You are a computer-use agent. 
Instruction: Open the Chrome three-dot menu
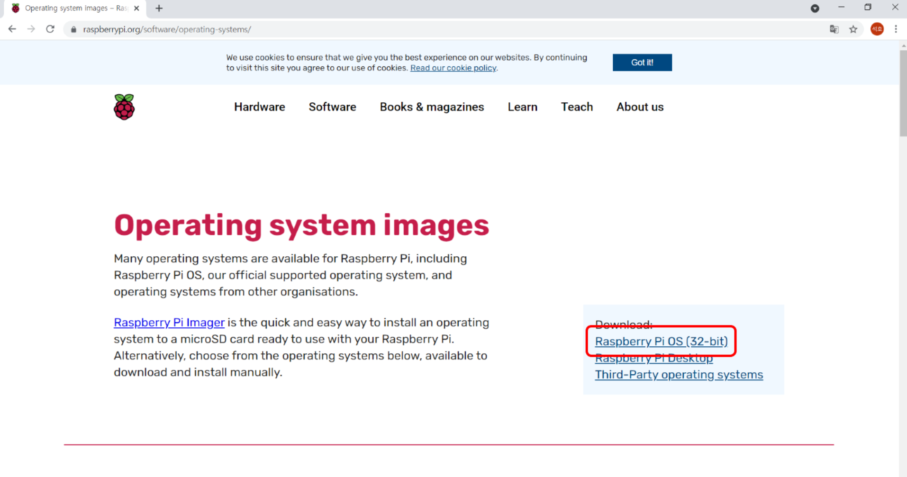(896, 29)
